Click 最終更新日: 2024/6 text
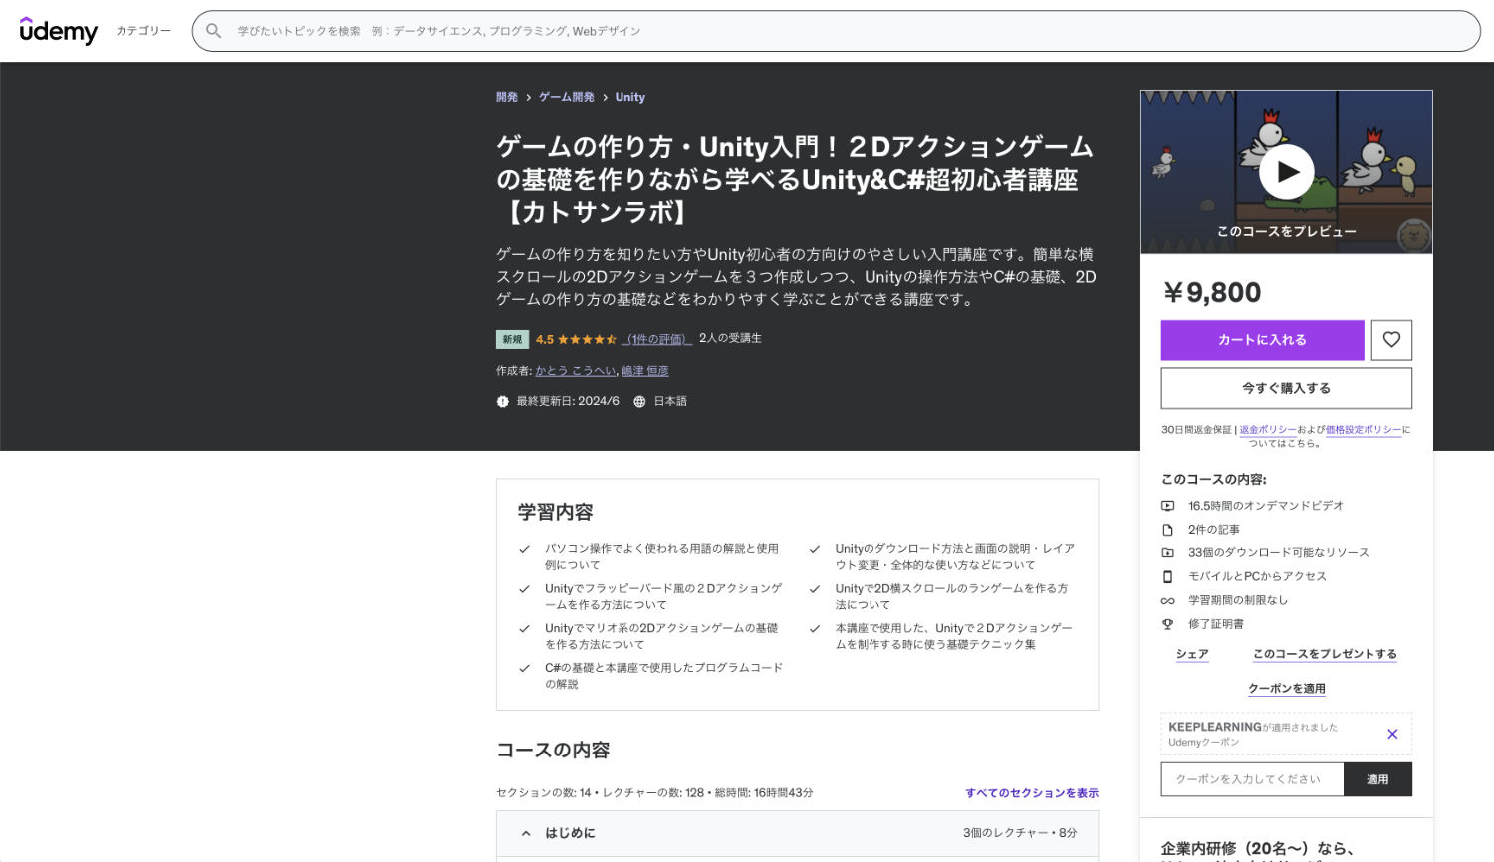 [568, 401]
